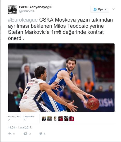The image size is (121, 142).
Task: Open fifth liker avatar in the row
Action: pos(66,119)
